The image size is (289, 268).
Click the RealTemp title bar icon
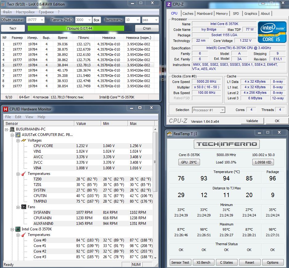tap(169, 134)
